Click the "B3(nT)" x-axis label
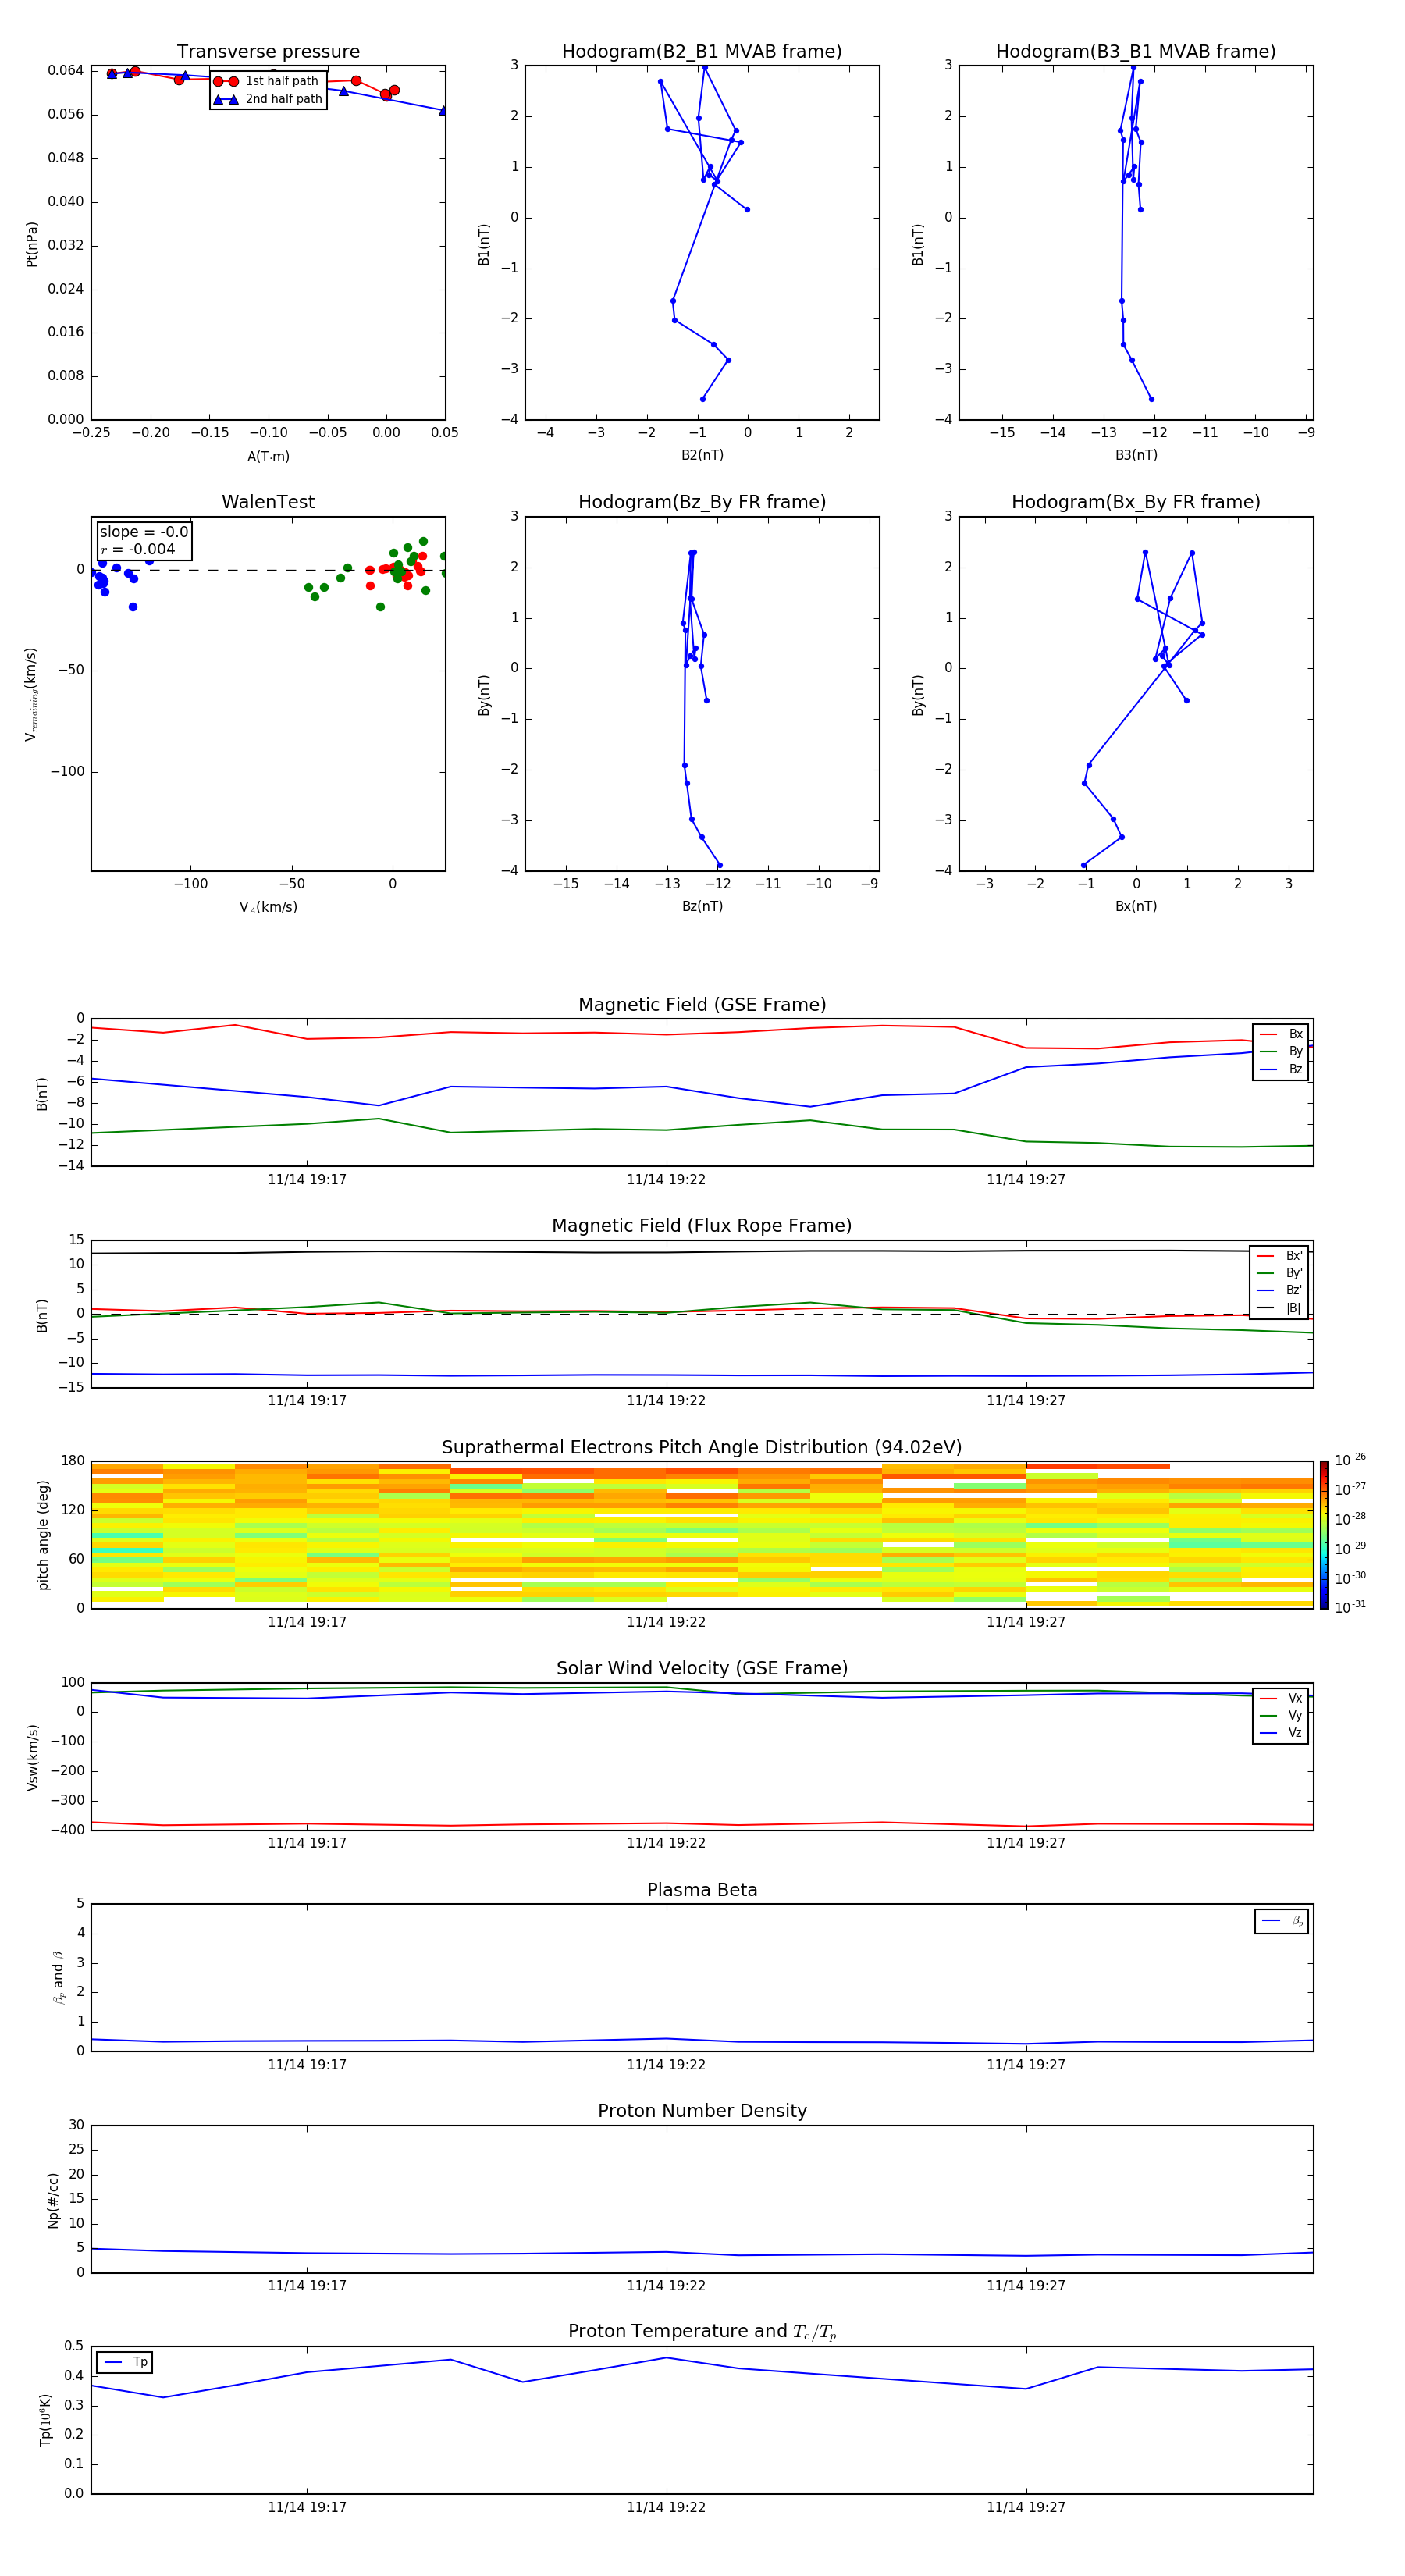This screenshot has height=2576, width=1405. [x=1136, y=455]
